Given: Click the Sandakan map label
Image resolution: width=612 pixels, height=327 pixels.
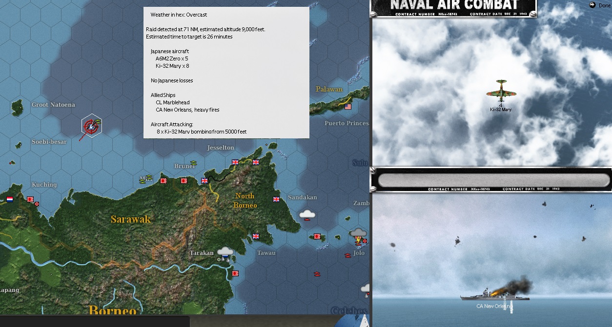Looking at the screenshot, I should [303, 197].
